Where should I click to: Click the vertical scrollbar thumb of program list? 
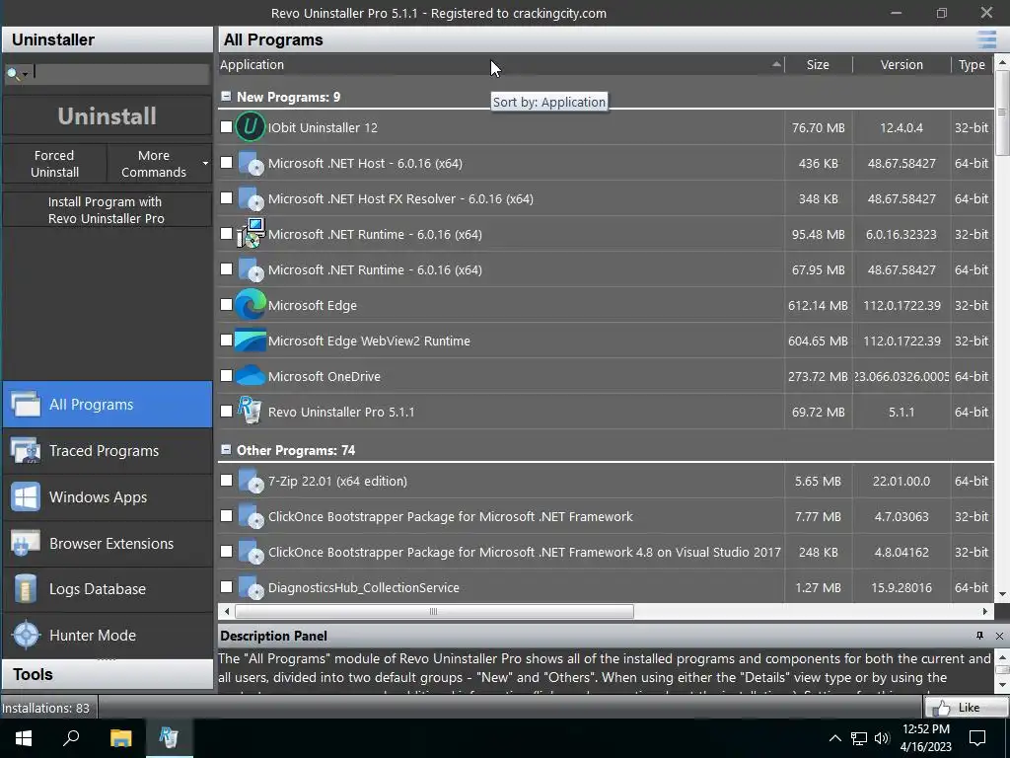[1002, 114]
